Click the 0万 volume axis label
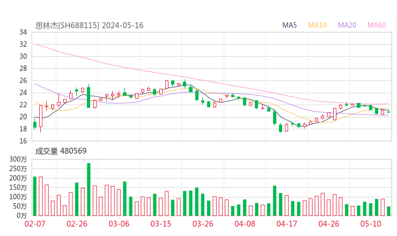397x236 pixels. coord(22,216)
